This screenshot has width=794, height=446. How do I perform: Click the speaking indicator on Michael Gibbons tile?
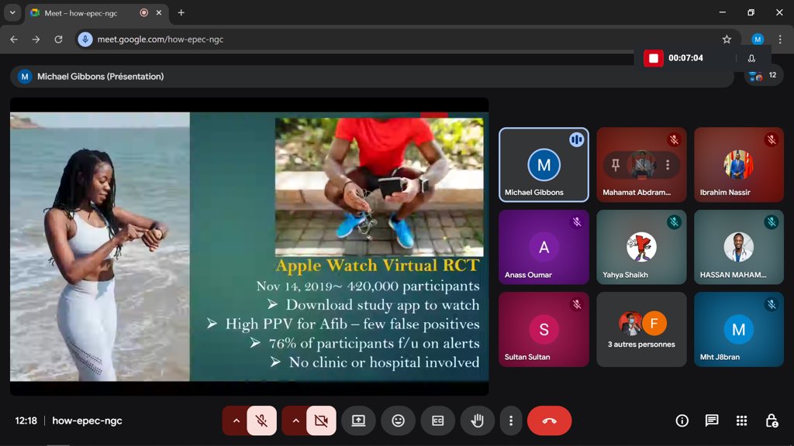click(576, 139)
